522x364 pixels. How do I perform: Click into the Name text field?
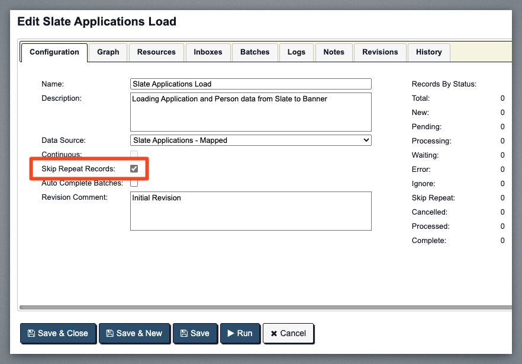(250, 84)
